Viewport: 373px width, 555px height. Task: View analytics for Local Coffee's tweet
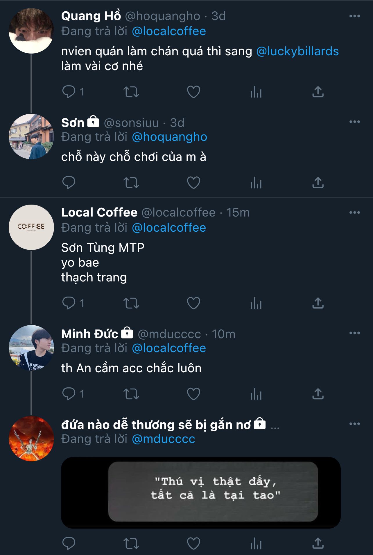[x=256, y=303]
